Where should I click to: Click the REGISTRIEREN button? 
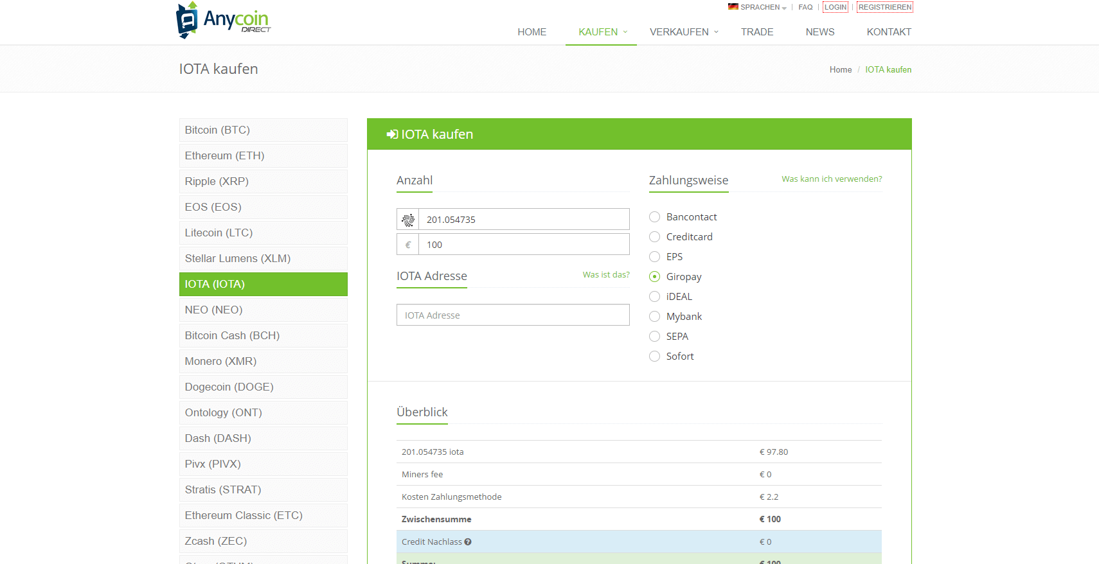tap(885, 7)
